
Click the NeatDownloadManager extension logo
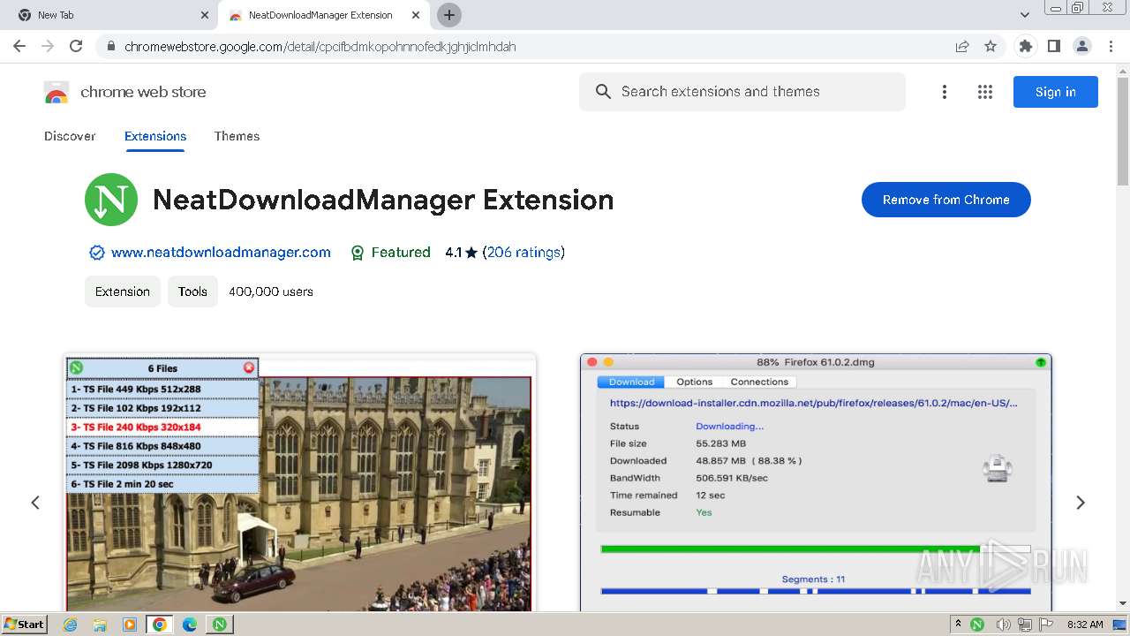pyautogui.click(x=111, y=200)
